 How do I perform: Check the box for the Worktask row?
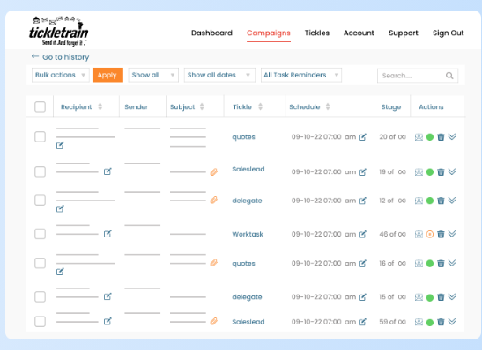tap(40, 234)
